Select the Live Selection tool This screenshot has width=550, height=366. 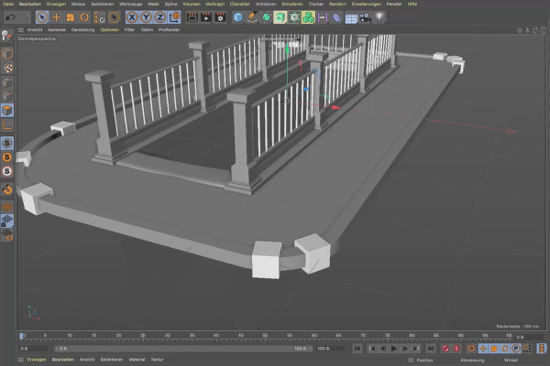[x=42, y=17]
